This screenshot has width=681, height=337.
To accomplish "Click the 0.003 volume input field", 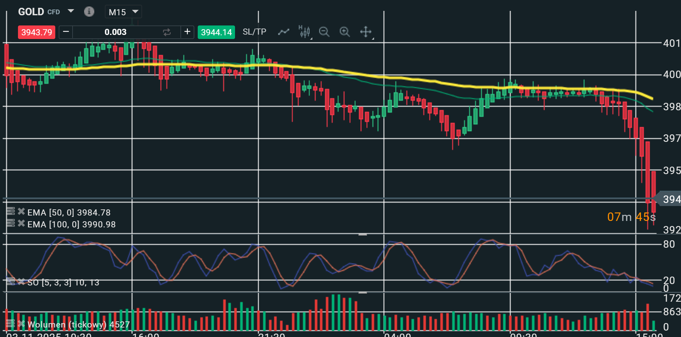I will [x=115, y=32].
